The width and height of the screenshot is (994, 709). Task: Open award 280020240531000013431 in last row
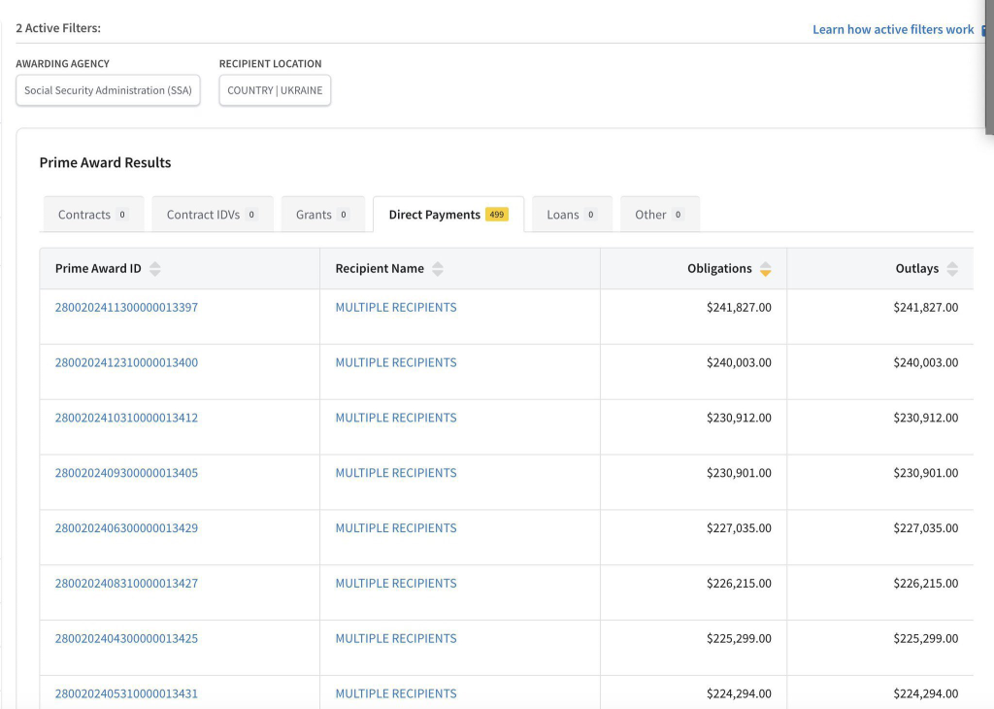click(126, 693)
